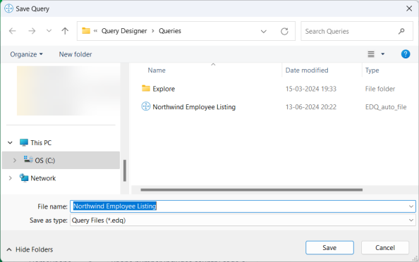Sort by Date modified column

pos(307,70)
